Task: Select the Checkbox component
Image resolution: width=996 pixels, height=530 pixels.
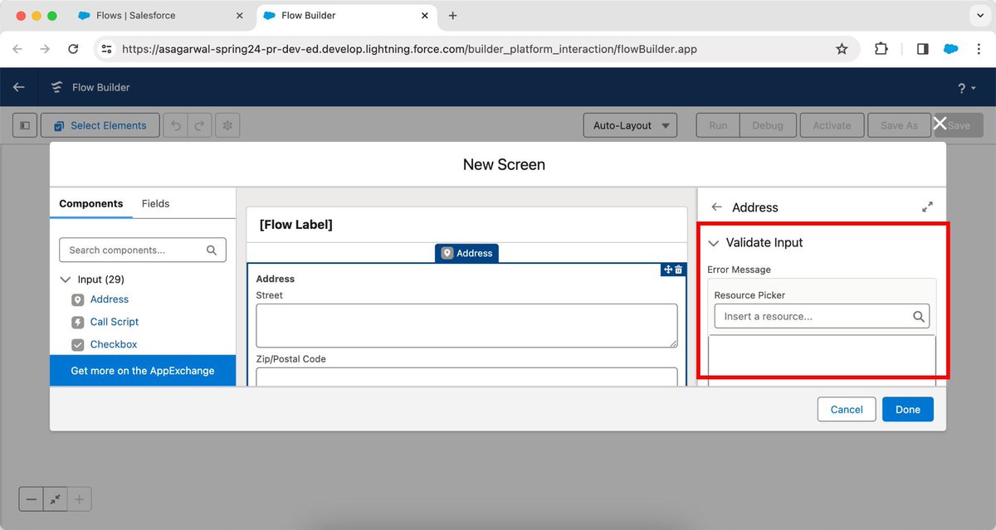Action: coord(114,344)
